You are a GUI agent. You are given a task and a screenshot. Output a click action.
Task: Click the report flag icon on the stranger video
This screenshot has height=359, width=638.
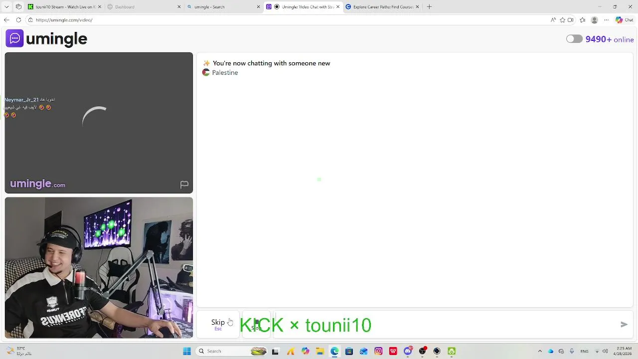pos(184,184)
